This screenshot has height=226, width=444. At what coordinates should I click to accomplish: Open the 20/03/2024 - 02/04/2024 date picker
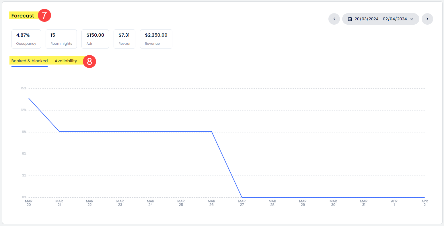click(380, 19)
